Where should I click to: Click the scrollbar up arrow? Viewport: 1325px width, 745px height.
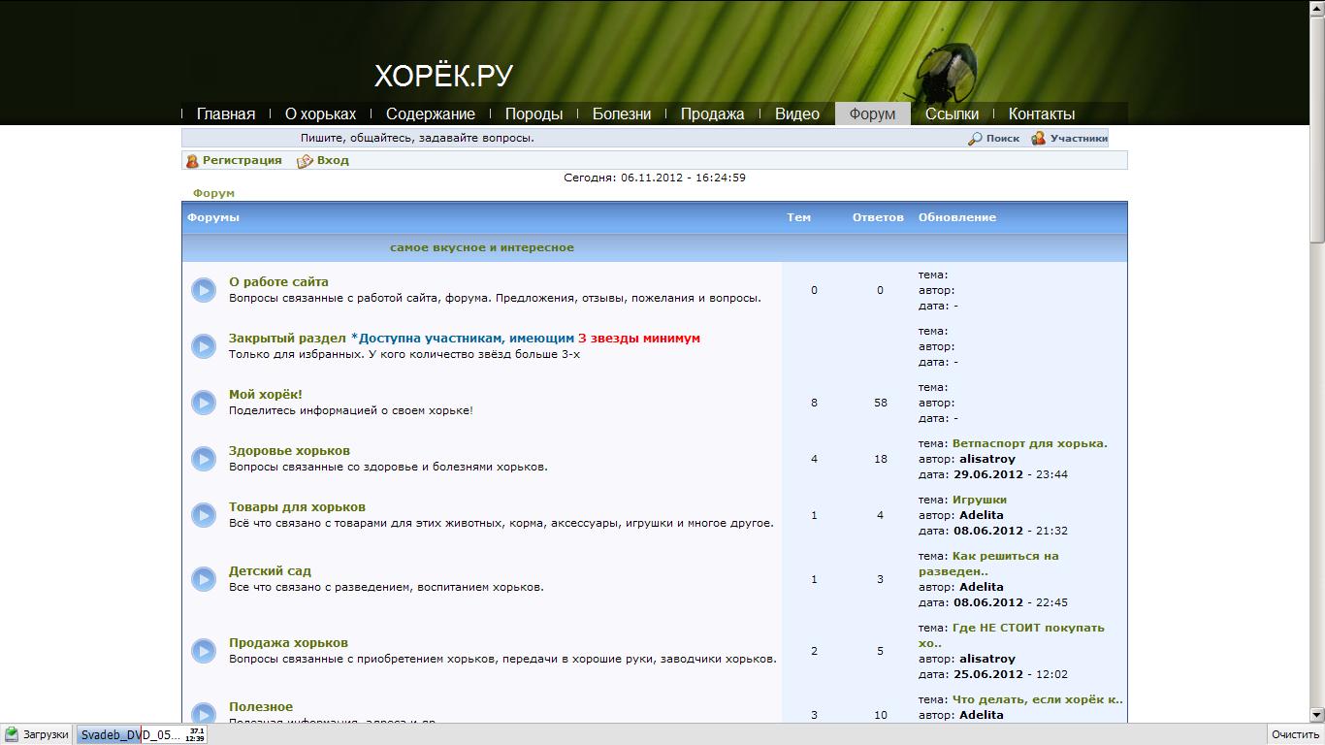click(1316, 8)
